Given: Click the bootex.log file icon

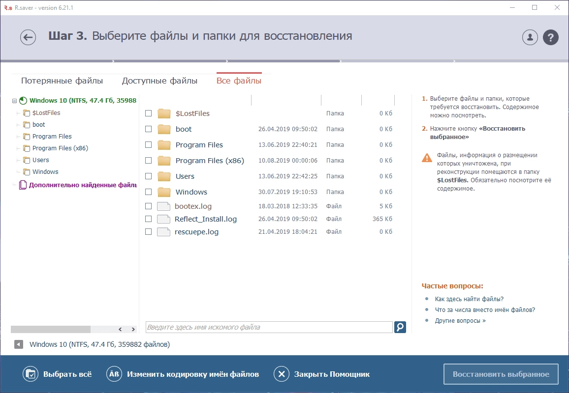Looking at the screenshot, I should 163,206.
